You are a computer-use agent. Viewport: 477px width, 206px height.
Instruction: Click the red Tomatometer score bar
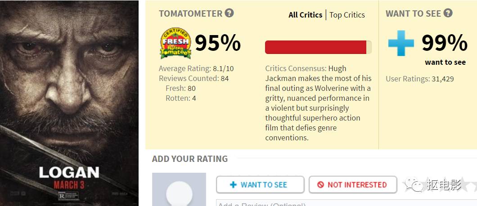tap(316, 47)
